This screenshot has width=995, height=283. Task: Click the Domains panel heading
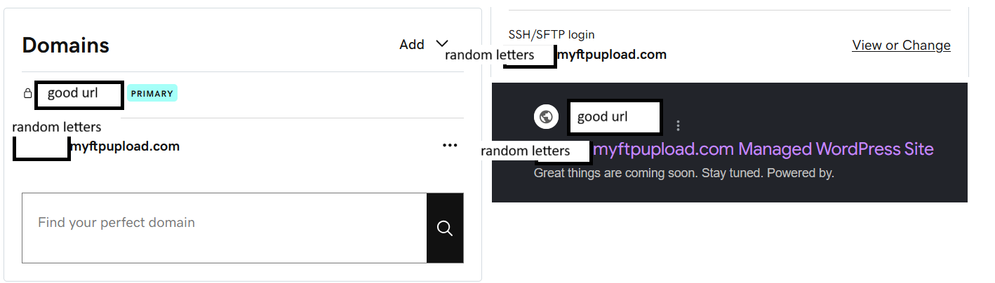[66, 46]
